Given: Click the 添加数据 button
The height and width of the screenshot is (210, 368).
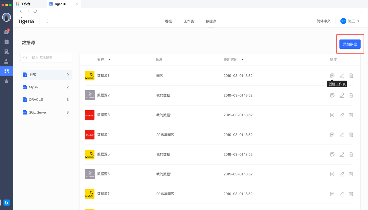Looking at the screenshot, I should pos(350,44).
